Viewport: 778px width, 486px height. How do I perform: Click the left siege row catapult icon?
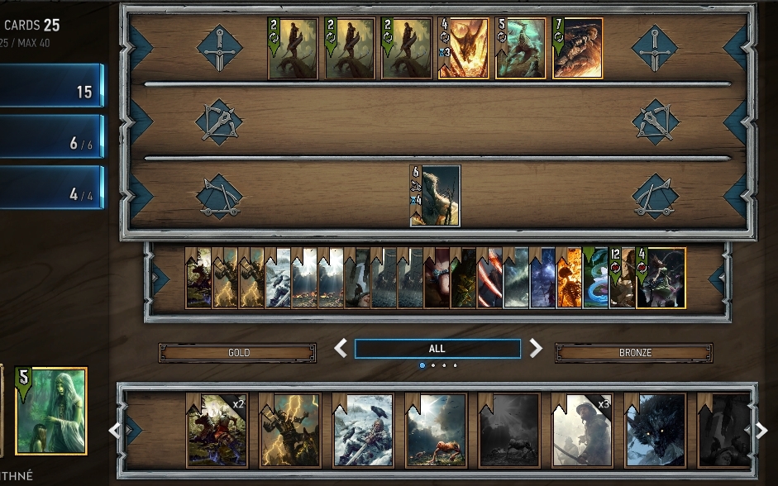tap(219, 197)
